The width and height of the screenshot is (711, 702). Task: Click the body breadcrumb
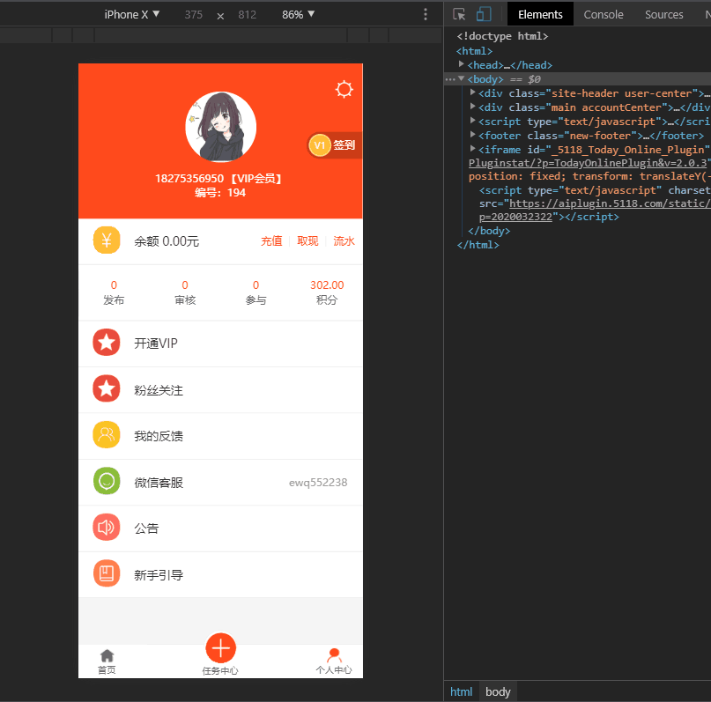point(498,691)
